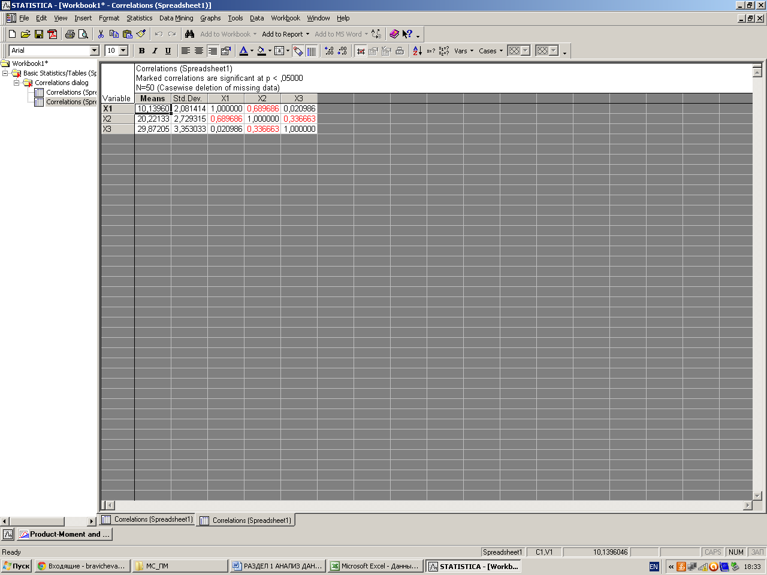Image resolution: width=767 pixels, height=575 pixels.
Task: Create a new document with New icon
Action: [12, 34]
